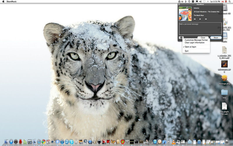Open the tmp folder on desktop
Image resolution: width=233 pixels, height=146 pixels.
[x=224, y=93]
